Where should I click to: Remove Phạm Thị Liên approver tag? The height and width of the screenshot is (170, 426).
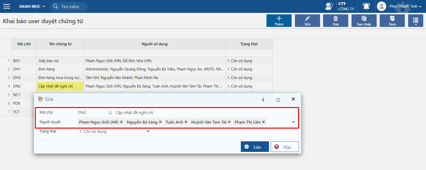tap(263, 122)
